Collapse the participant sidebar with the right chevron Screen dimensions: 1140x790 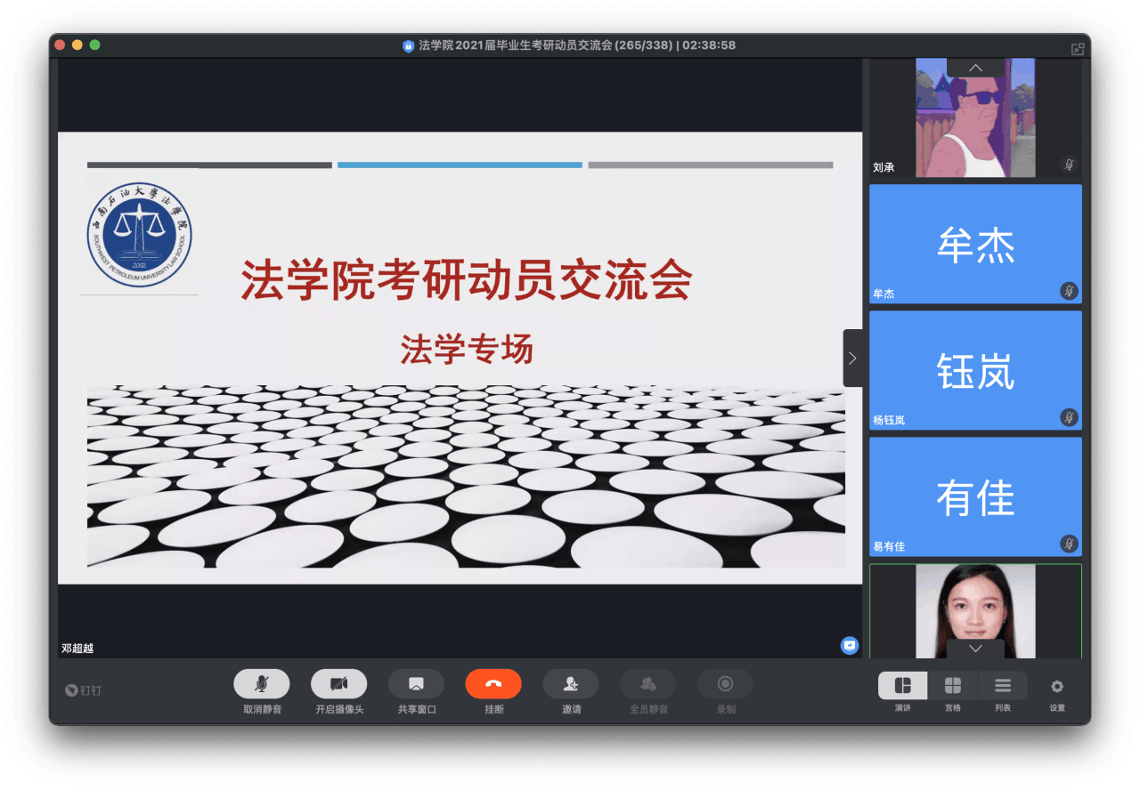tap(852, 358)
